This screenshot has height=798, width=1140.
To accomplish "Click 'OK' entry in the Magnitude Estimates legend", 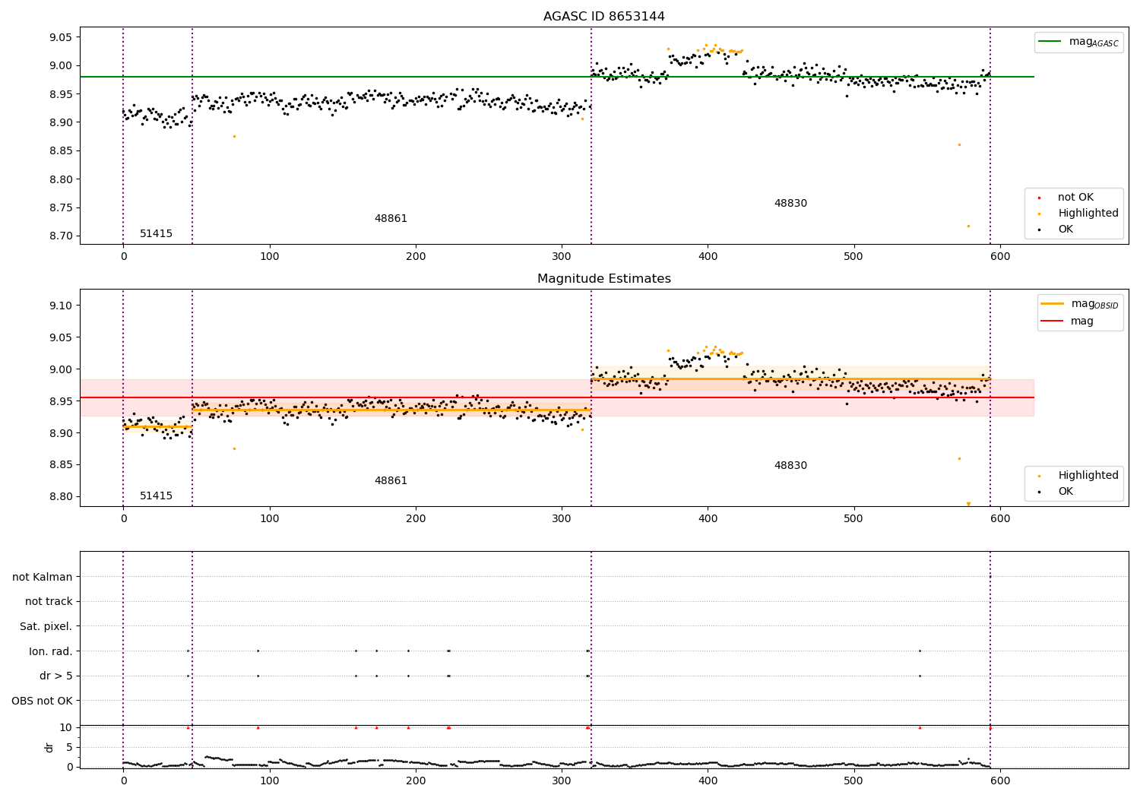I will point(1066,492).
